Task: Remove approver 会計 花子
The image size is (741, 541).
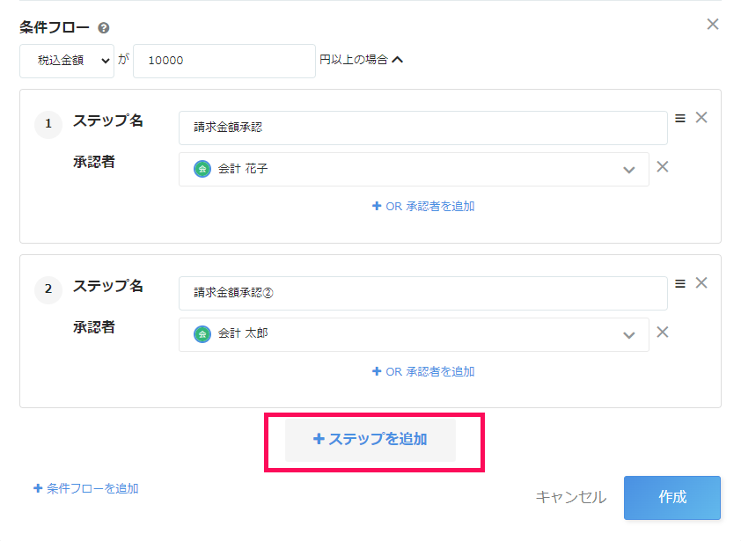Action: click(663, 167)
